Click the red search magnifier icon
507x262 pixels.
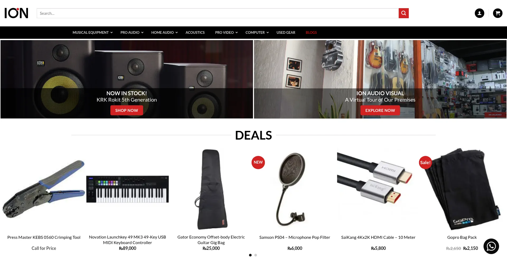[403, 13]
